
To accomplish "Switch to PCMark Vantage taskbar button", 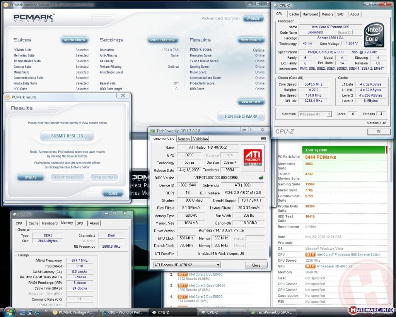I will point(74,312).
